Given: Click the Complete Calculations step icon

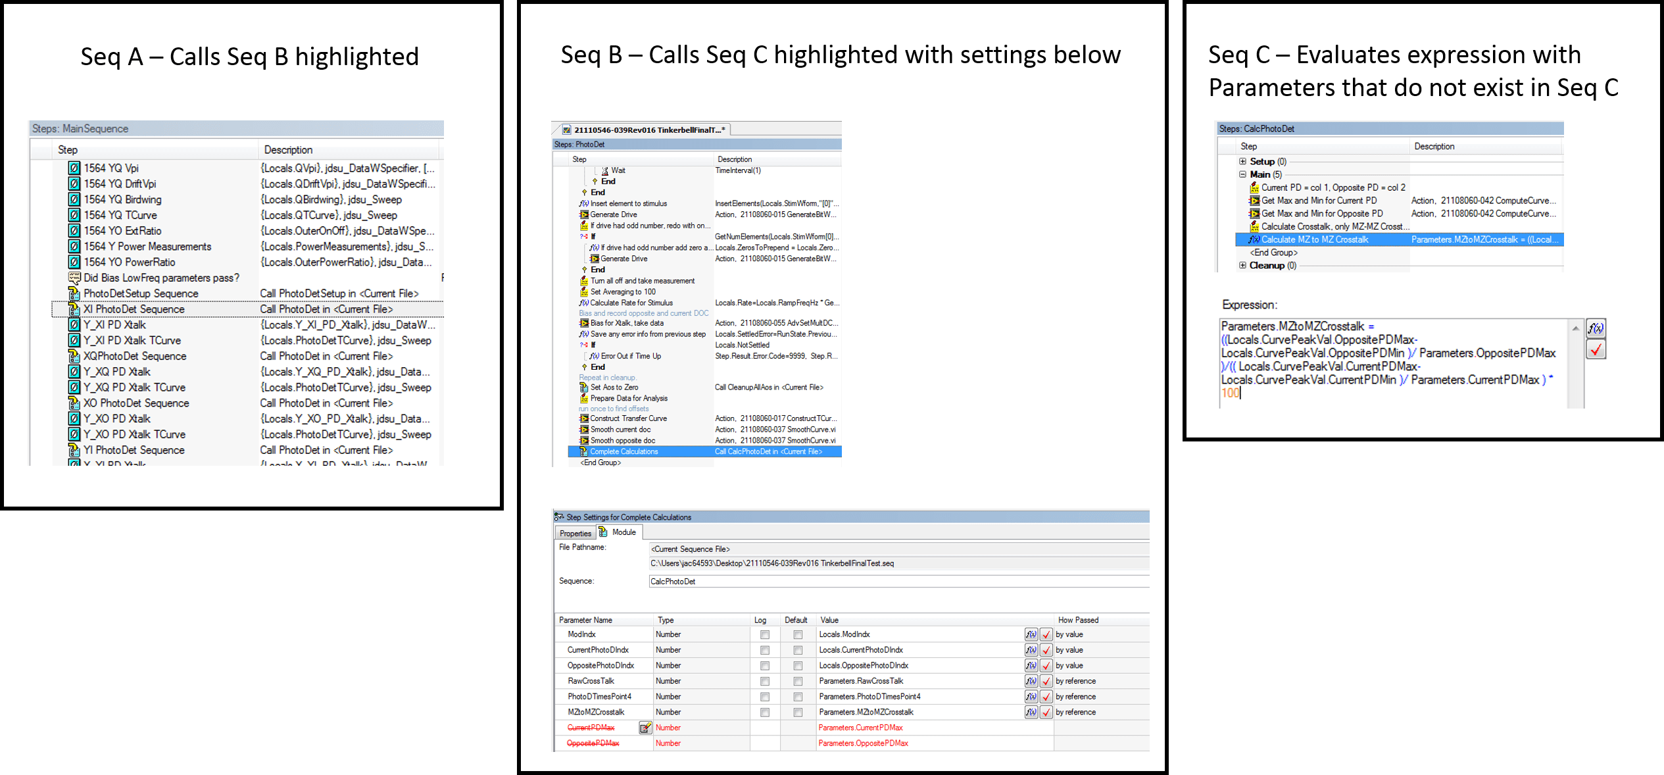Looking at the screenshot, I should click(583, 451).
